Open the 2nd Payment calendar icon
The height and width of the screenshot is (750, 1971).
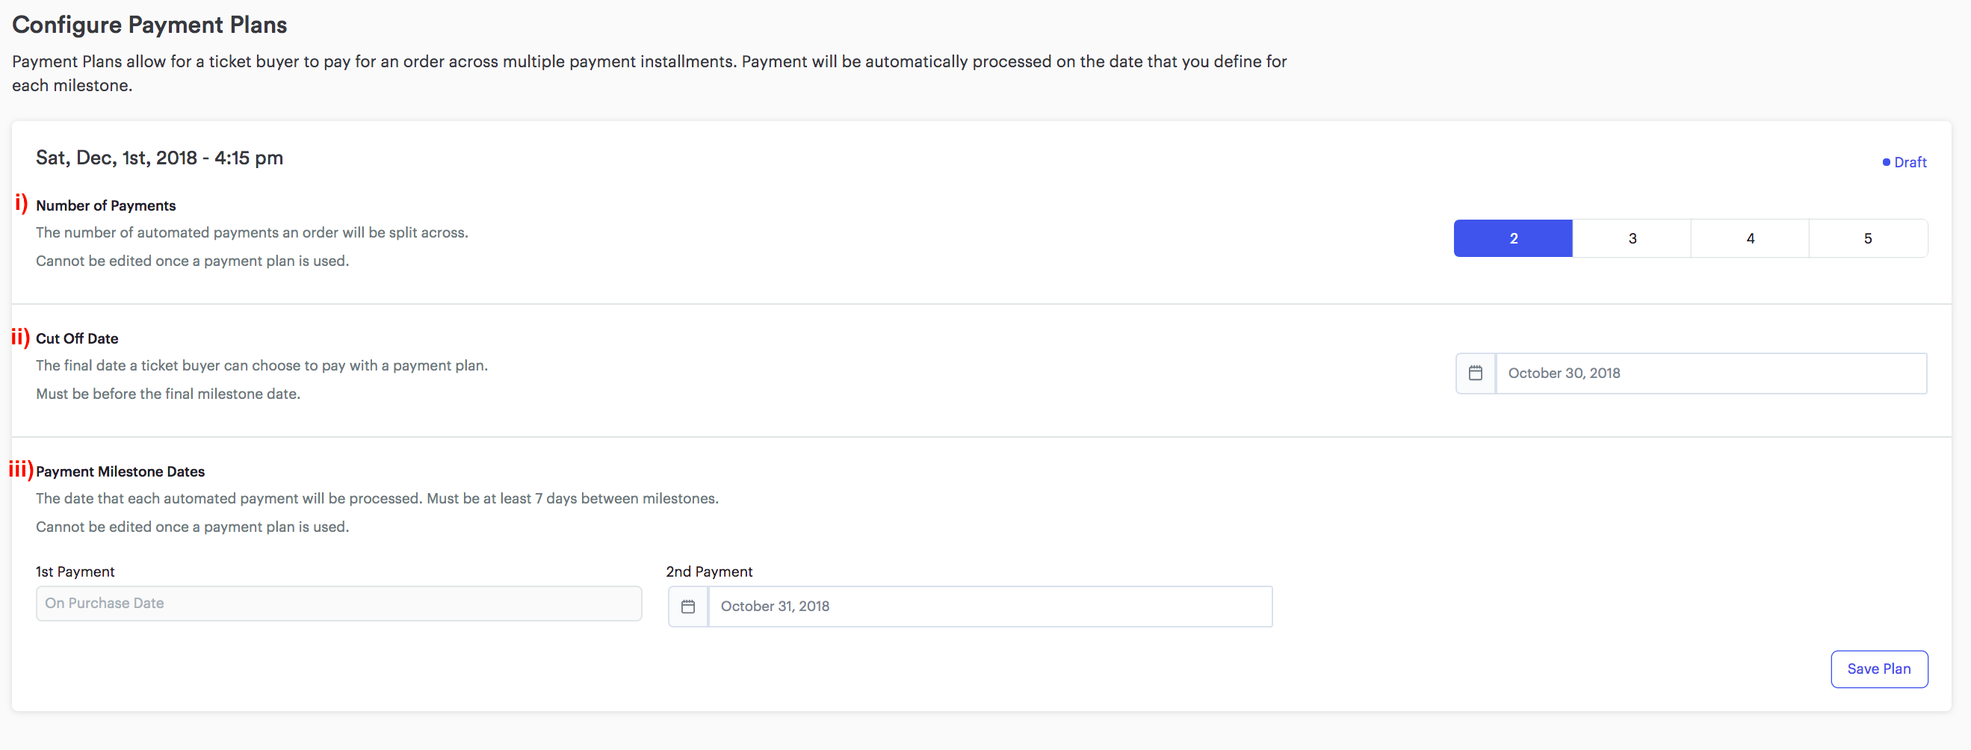(x=688, y=606)
